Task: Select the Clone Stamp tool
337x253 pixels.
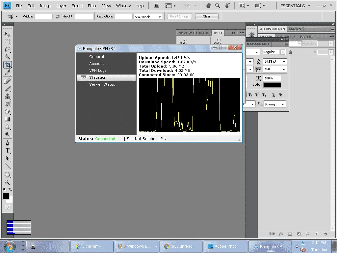Action: pyautogui.click(x=8, y=96)
